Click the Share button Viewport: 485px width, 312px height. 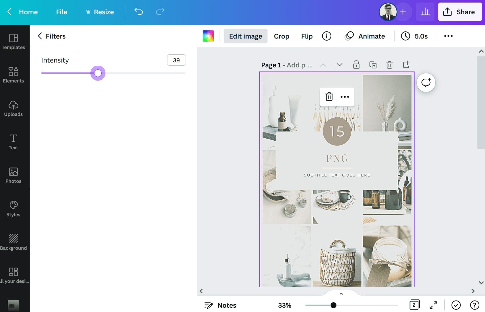pos(460,12)
